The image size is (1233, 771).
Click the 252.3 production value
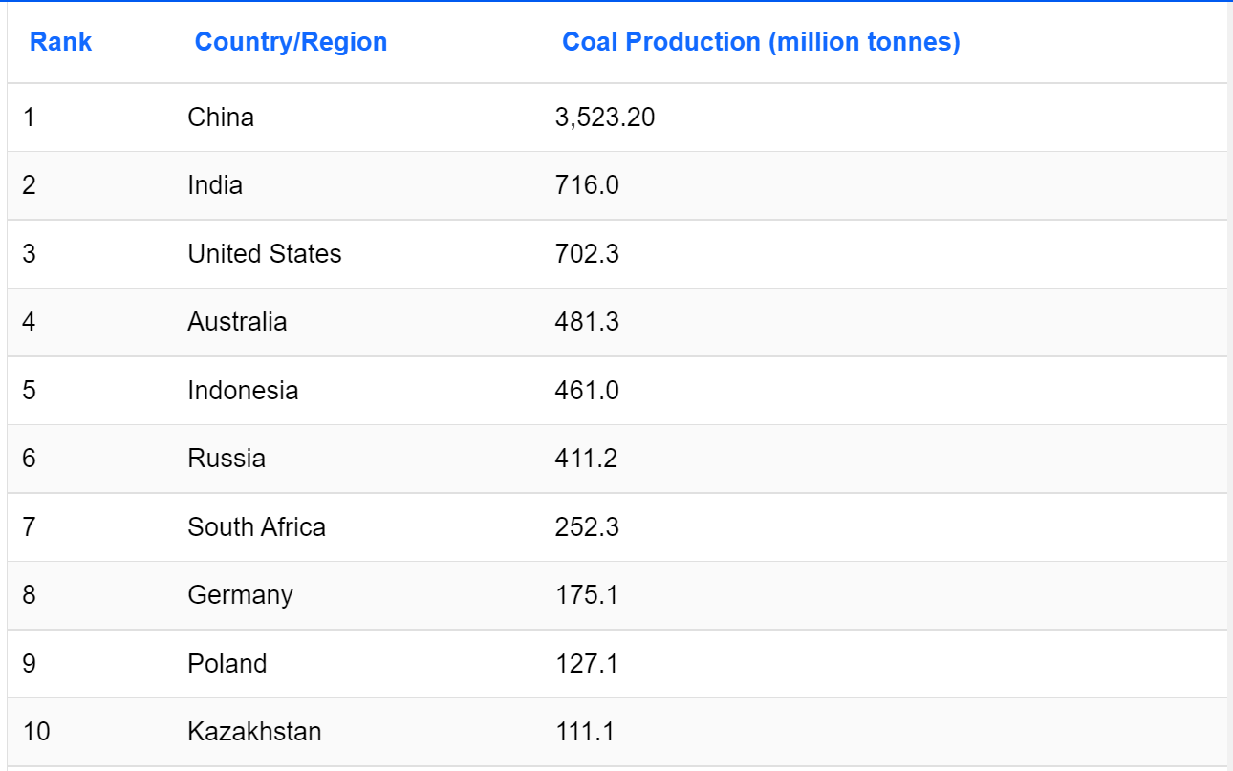tap(587, 527)
